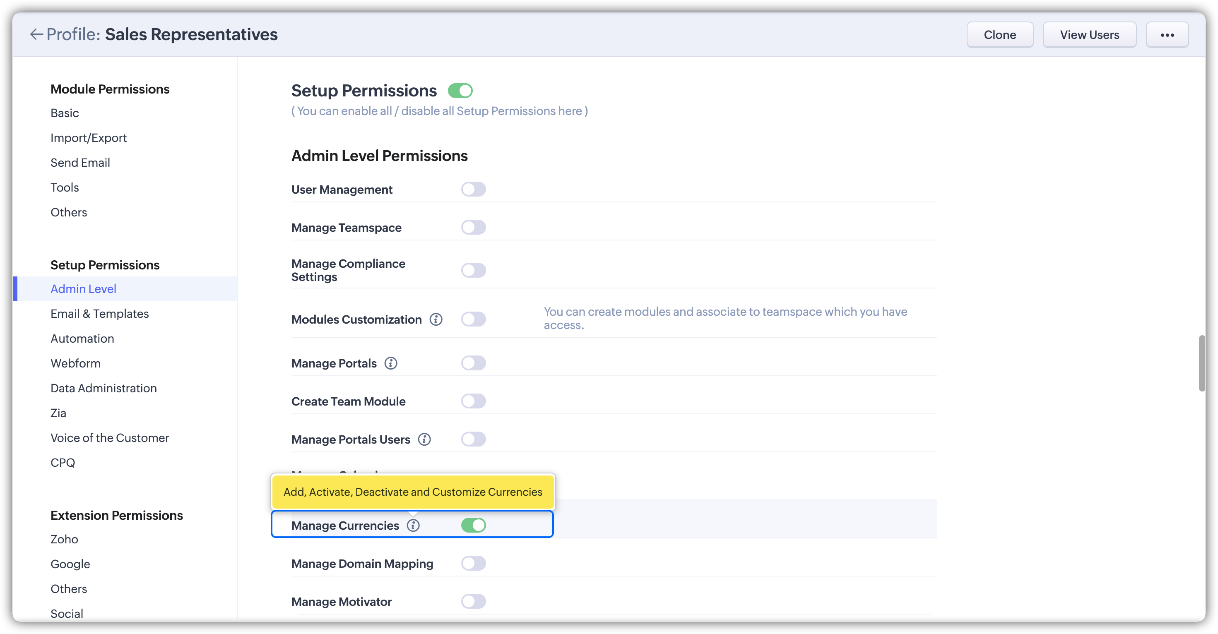The height and width of the screenshot is (634, 1218).
Task: Select Import/Export under Module Permissions
Action: pyautogui.click(x=89, y=138)
